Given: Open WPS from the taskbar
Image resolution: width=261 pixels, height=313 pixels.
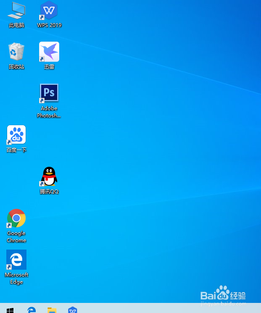Looking at the screenshot, I should 72,310.
